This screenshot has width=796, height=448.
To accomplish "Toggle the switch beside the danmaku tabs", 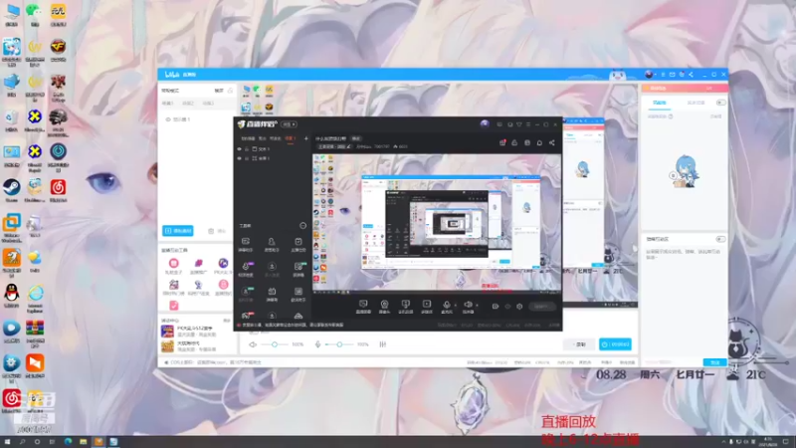I will (720, 103).
